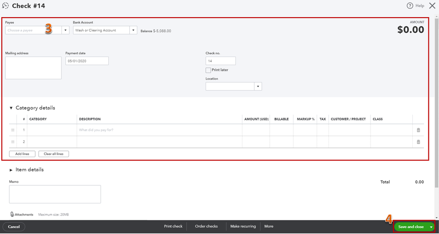Click the Location input field
Viewport: 439px width, 234px height.
pos(230,86)
